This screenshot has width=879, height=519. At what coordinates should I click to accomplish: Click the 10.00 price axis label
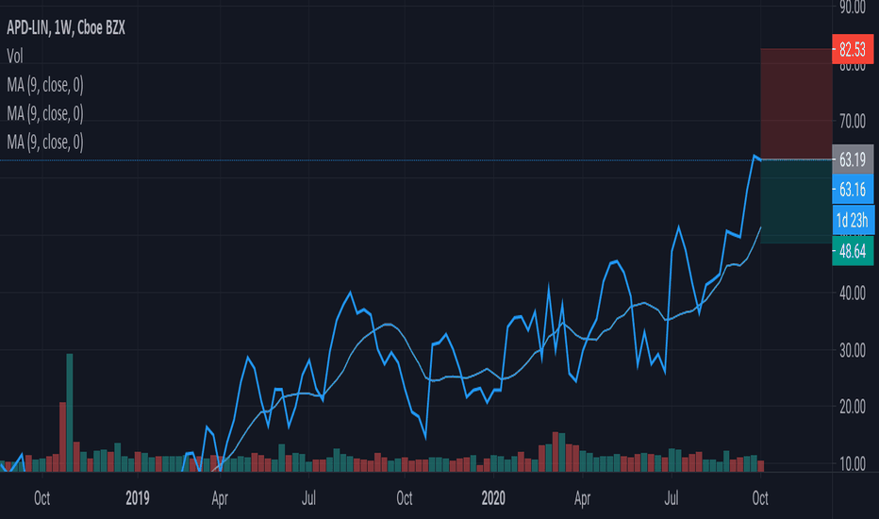point(852,464)
